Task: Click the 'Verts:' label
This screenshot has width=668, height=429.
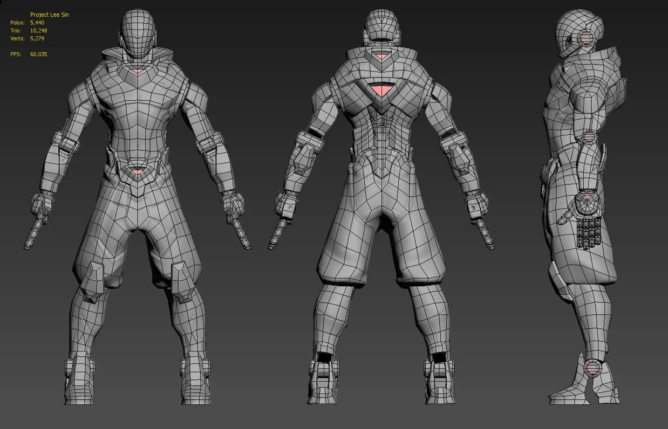Action: [17, 39]
